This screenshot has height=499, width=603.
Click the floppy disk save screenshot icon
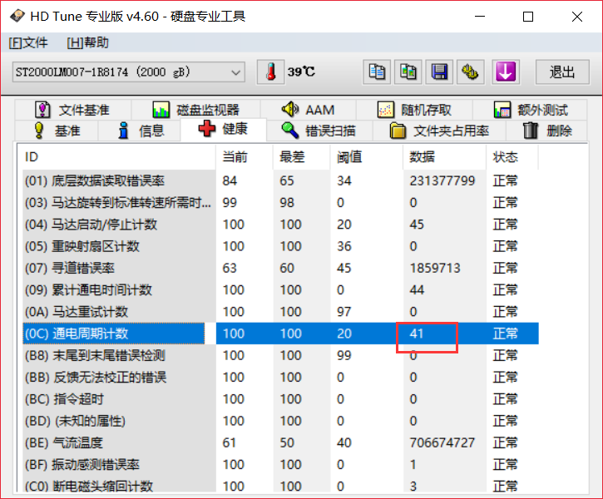(439, 72)
